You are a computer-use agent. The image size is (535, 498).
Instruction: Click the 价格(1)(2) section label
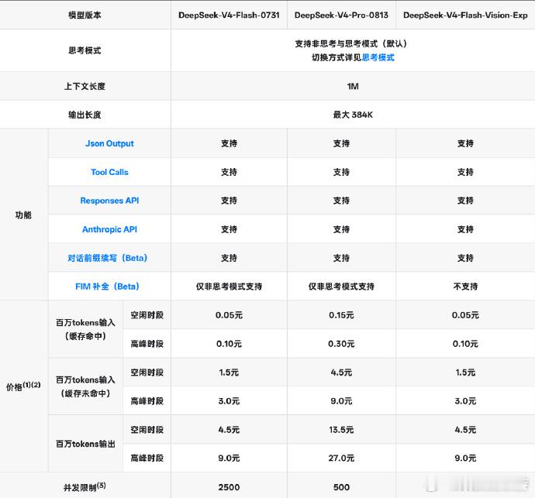coord(23,386)
